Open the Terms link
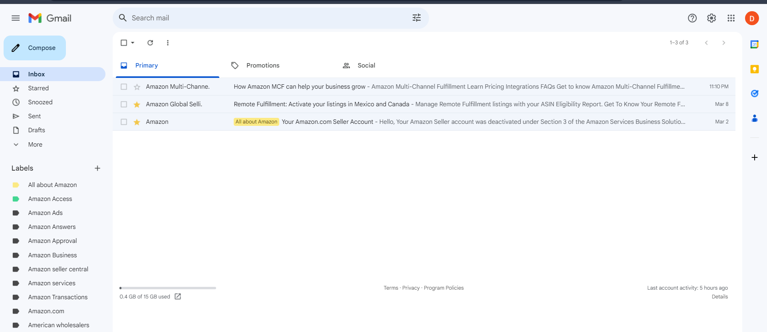The height and width of the screenshot is (332, 767). [391, 288]
